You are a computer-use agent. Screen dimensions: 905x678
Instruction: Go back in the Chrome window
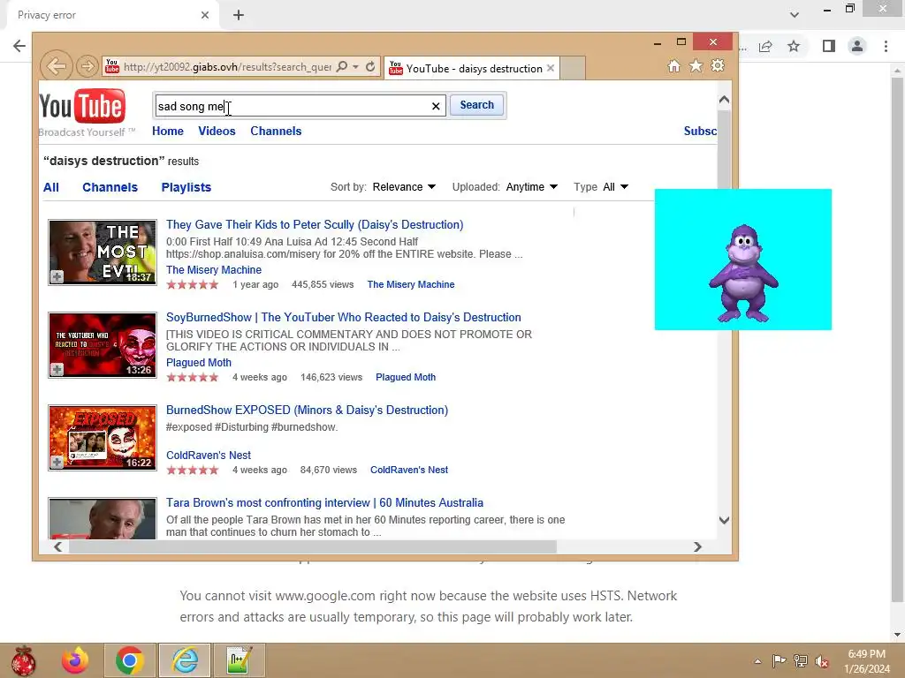tap(19, 46)
